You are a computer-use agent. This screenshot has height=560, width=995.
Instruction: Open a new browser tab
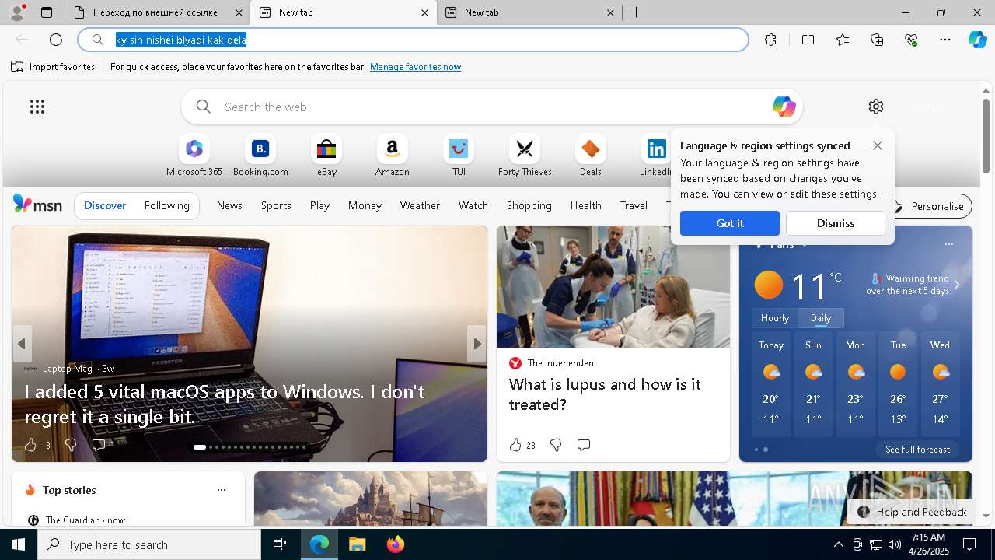[636, 12]
